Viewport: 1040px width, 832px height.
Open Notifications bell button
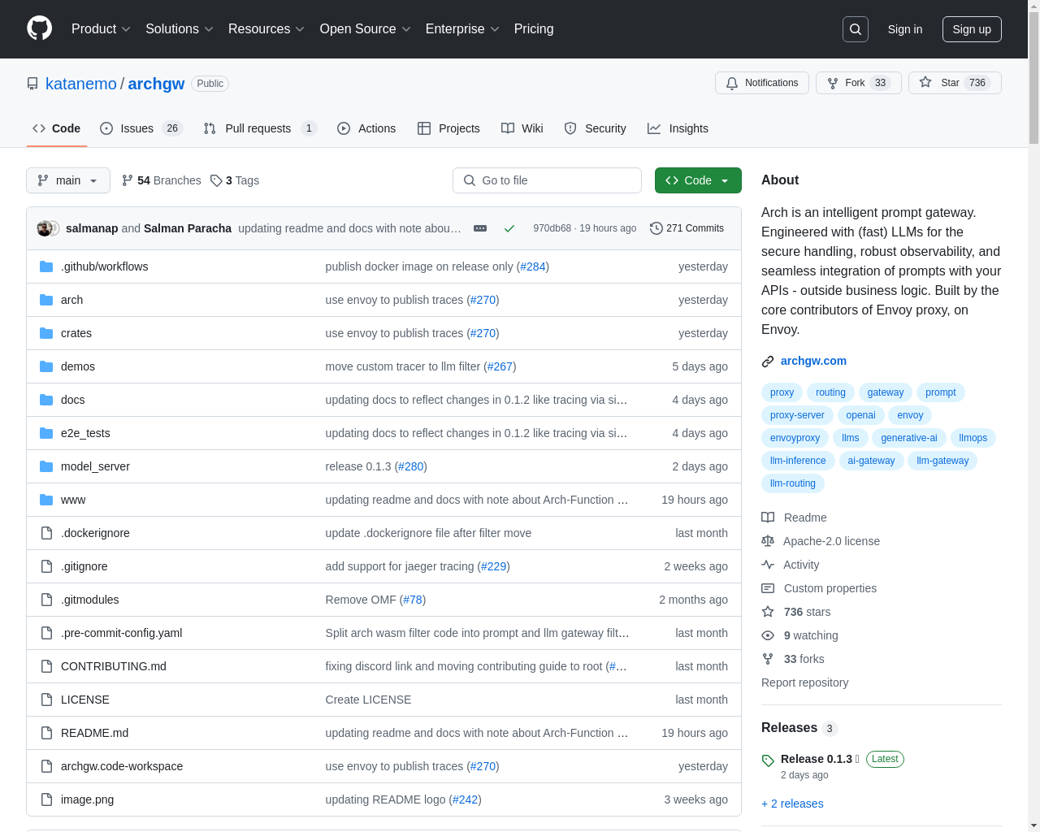point(762,83)
